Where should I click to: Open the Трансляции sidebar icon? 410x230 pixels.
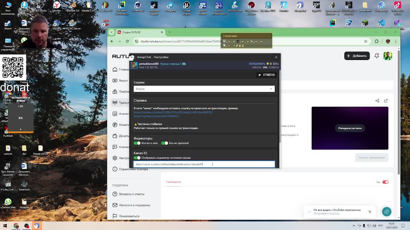115,103
